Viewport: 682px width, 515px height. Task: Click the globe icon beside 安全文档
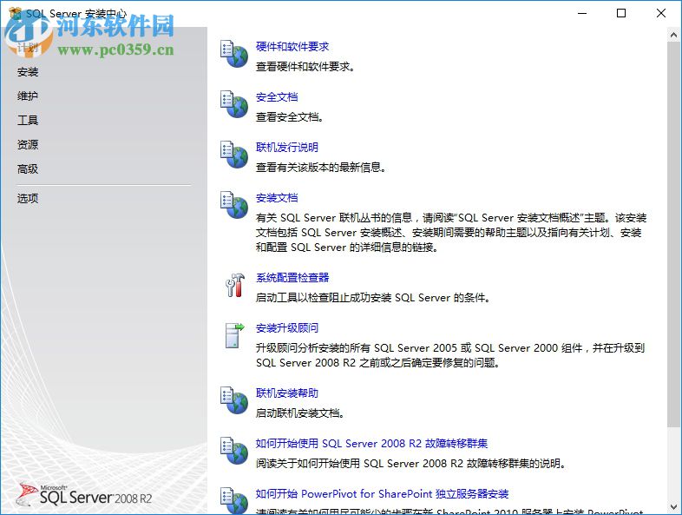pos(234,104)
